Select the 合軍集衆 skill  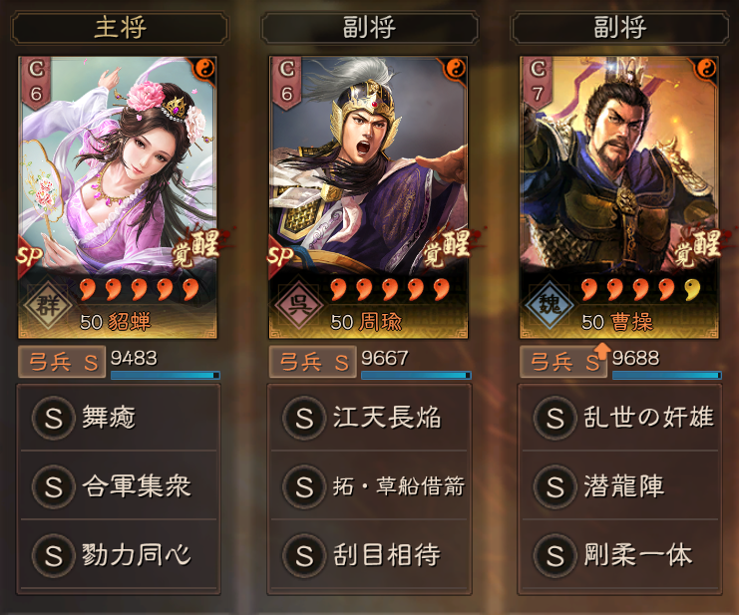[x=119, y=486]
